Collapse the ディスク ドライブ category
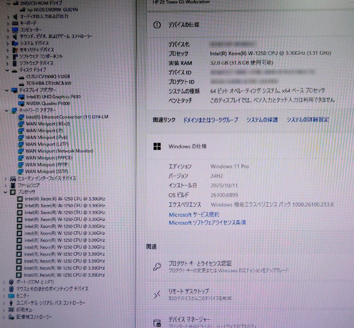Image resolution: width=354 pixels, height=328 pixels. (x=7, y=70)
